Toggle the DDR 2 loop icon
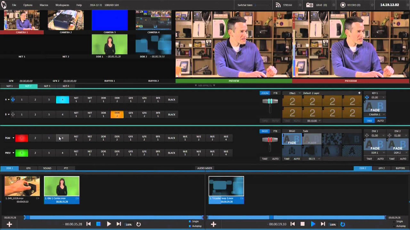Viewport: 410px width, 230px height. click(x=342, y=224)
